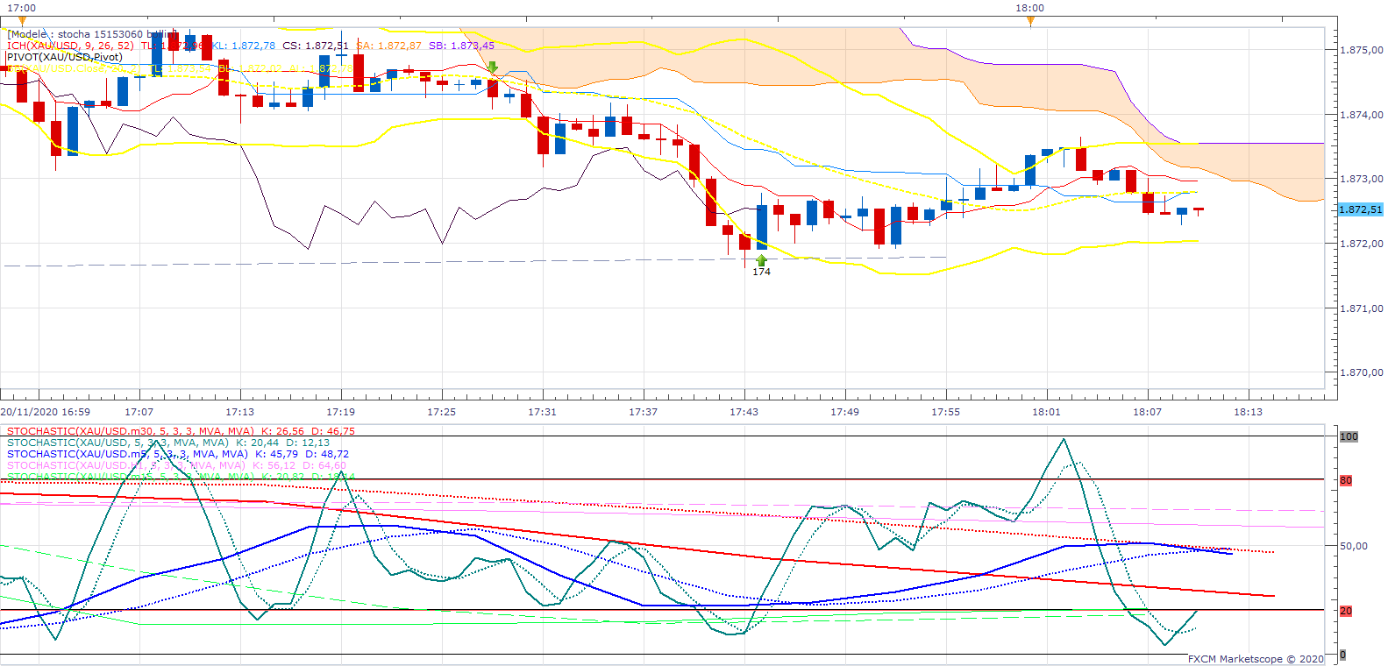Click the 18:07 time axis label

pos(1148,412)
